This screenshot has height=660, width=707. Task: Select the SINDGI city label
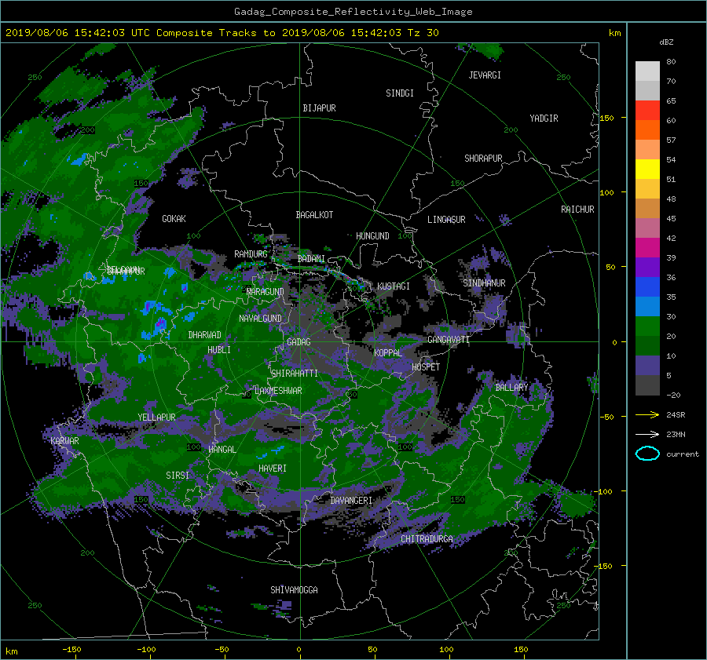tap(400, 93)
